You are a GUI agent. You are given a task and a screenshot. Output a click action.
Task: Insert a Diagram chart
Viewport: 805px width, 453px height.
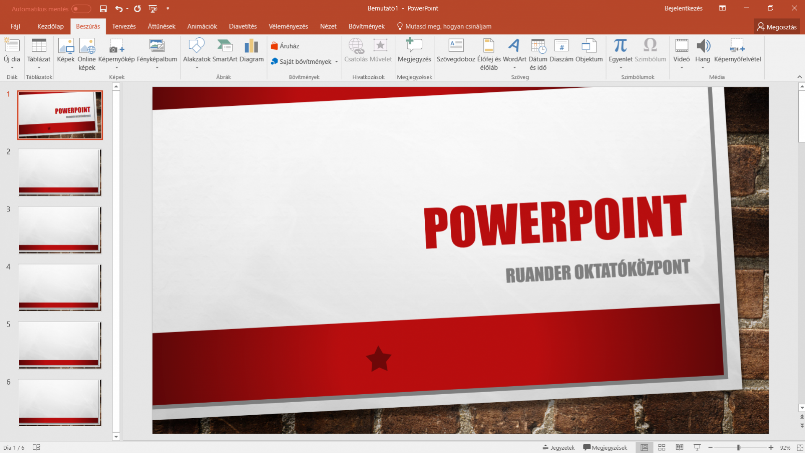coord(252,50)
